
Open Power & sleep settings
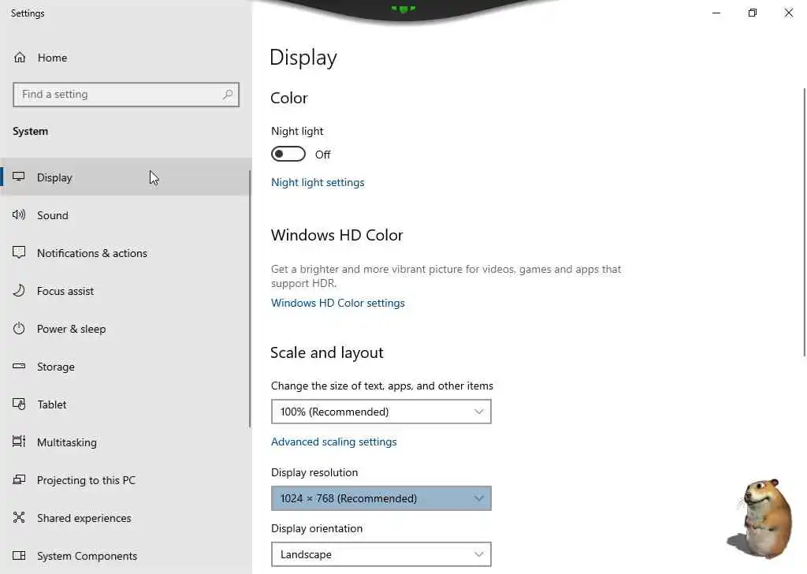pyautogui.click(x=125, y=329)
